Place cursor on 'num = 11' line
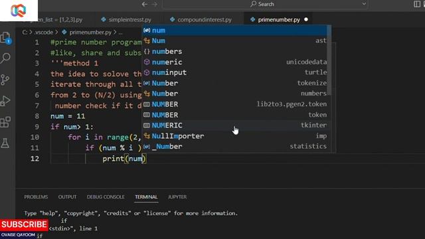 (x=68, y=116)
